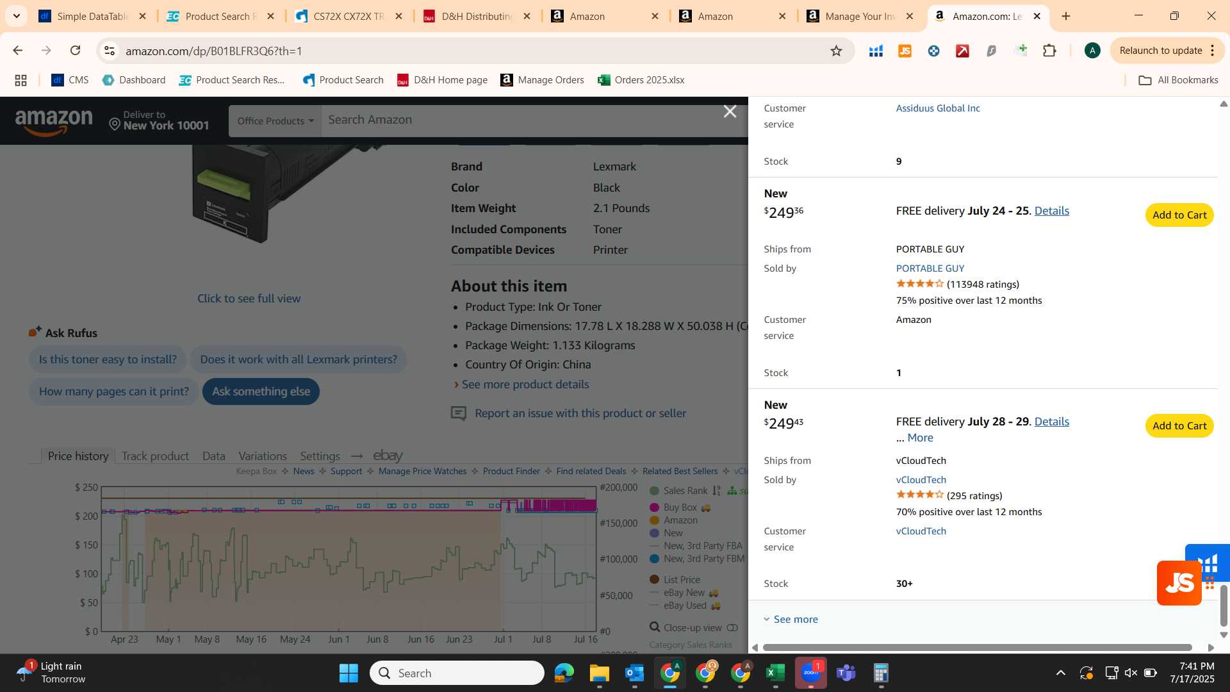
Task: Click Report an issue with this product
Action: click(580, 414)
